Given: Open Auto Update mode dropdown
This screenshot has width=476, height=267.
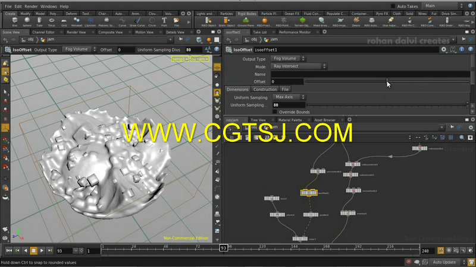Looking at the screenshot, I should [x=449, y=262].
